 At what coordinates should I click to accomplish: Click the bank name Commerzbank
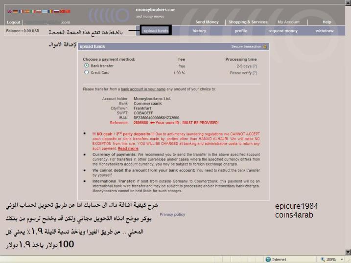147,104
